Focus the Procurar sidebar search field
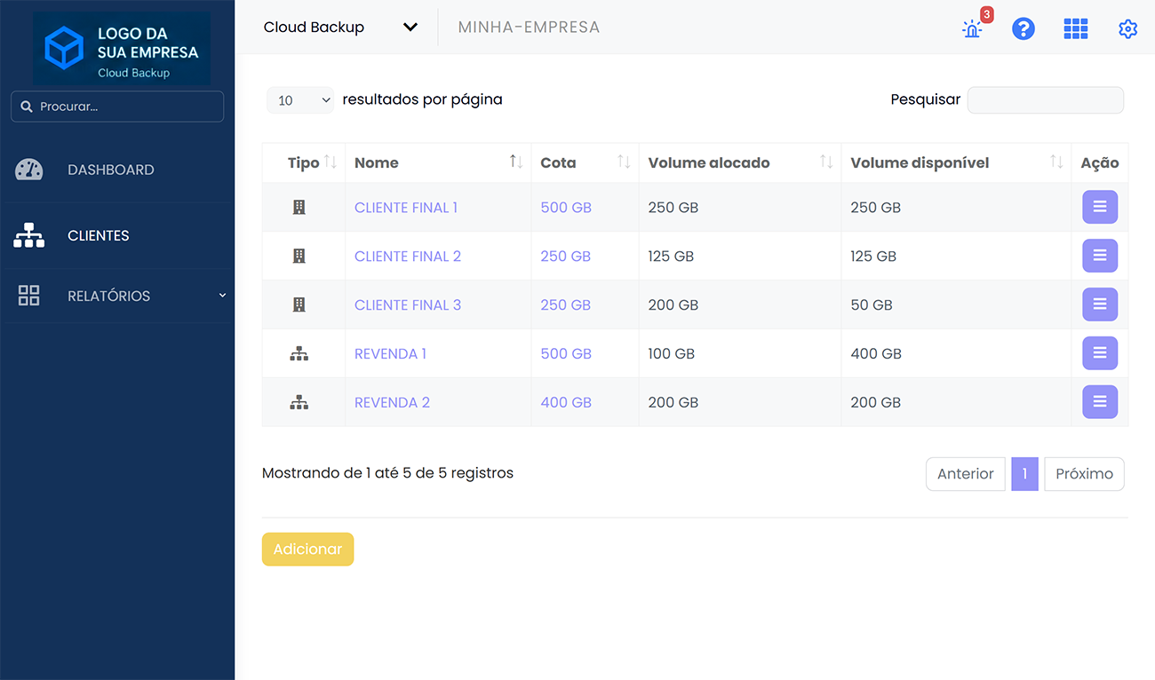This screenshot has width=1155, height=680. click(x=117, y=107)
